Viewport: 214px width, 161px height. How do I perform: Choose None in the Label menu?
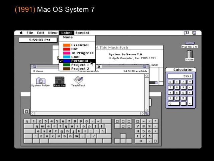(77, 37)
